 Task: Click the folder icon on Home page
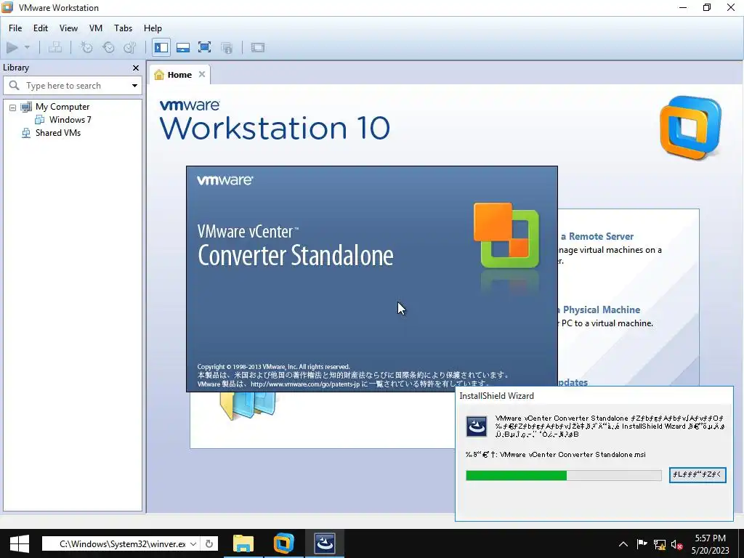coord(248,406)
